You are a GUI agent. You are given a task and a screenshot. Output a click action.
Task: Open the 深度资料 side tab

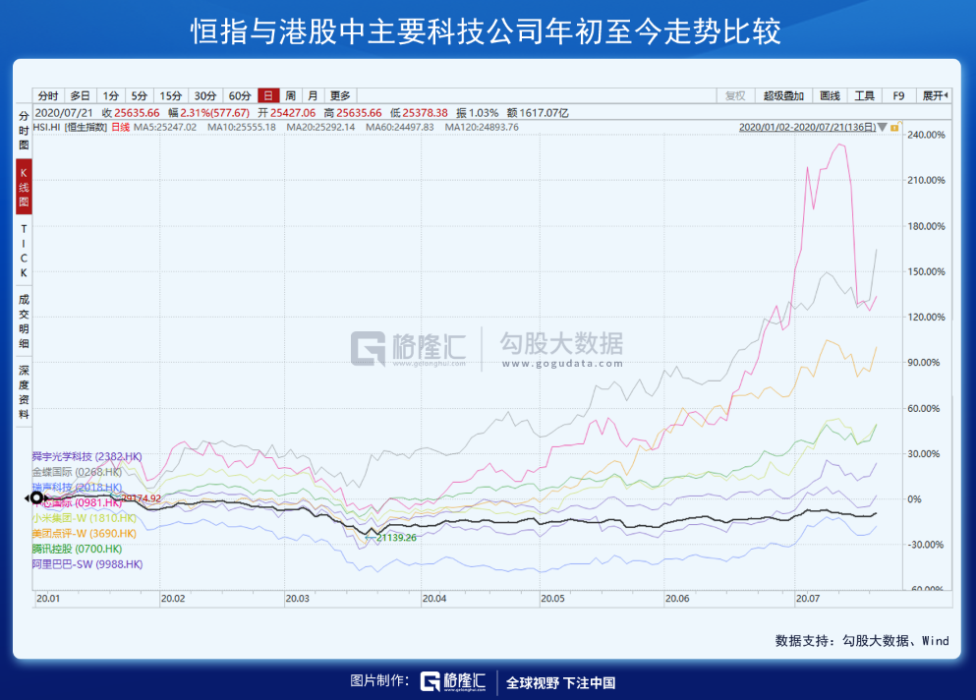[24, 392]
